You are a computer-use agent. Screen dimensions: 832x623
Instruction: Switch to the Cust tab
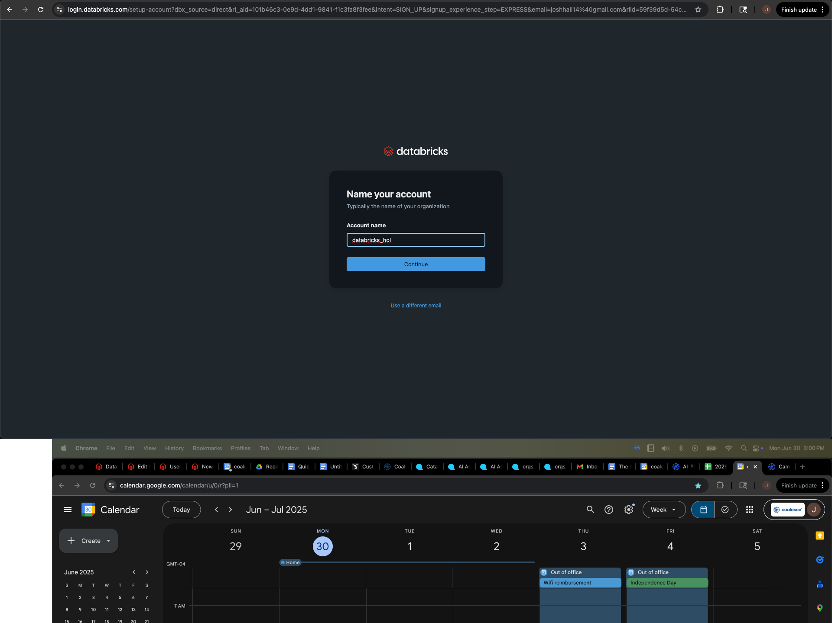(x=363, y=466)
